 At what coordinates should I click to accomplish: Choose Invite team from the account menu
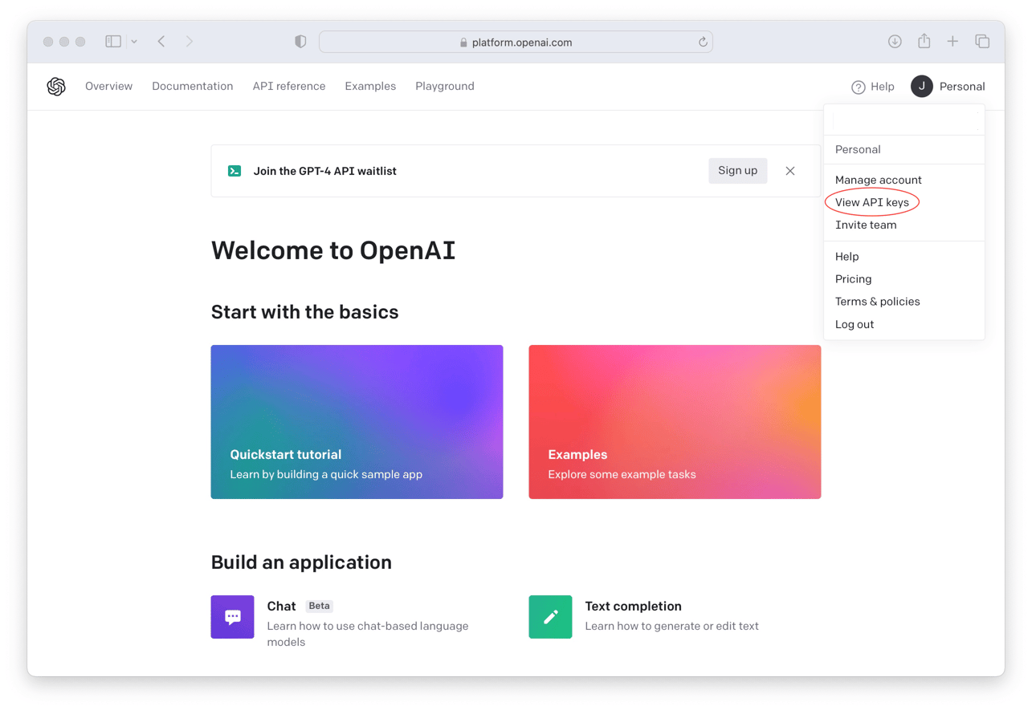pyautogui.click(x=866, y=225)
